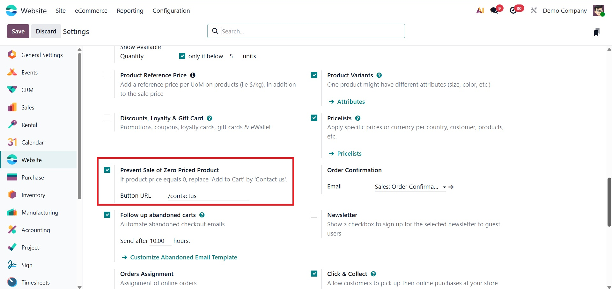
Task: Open the user avatar menu
Action: click(x=598, y=11)
